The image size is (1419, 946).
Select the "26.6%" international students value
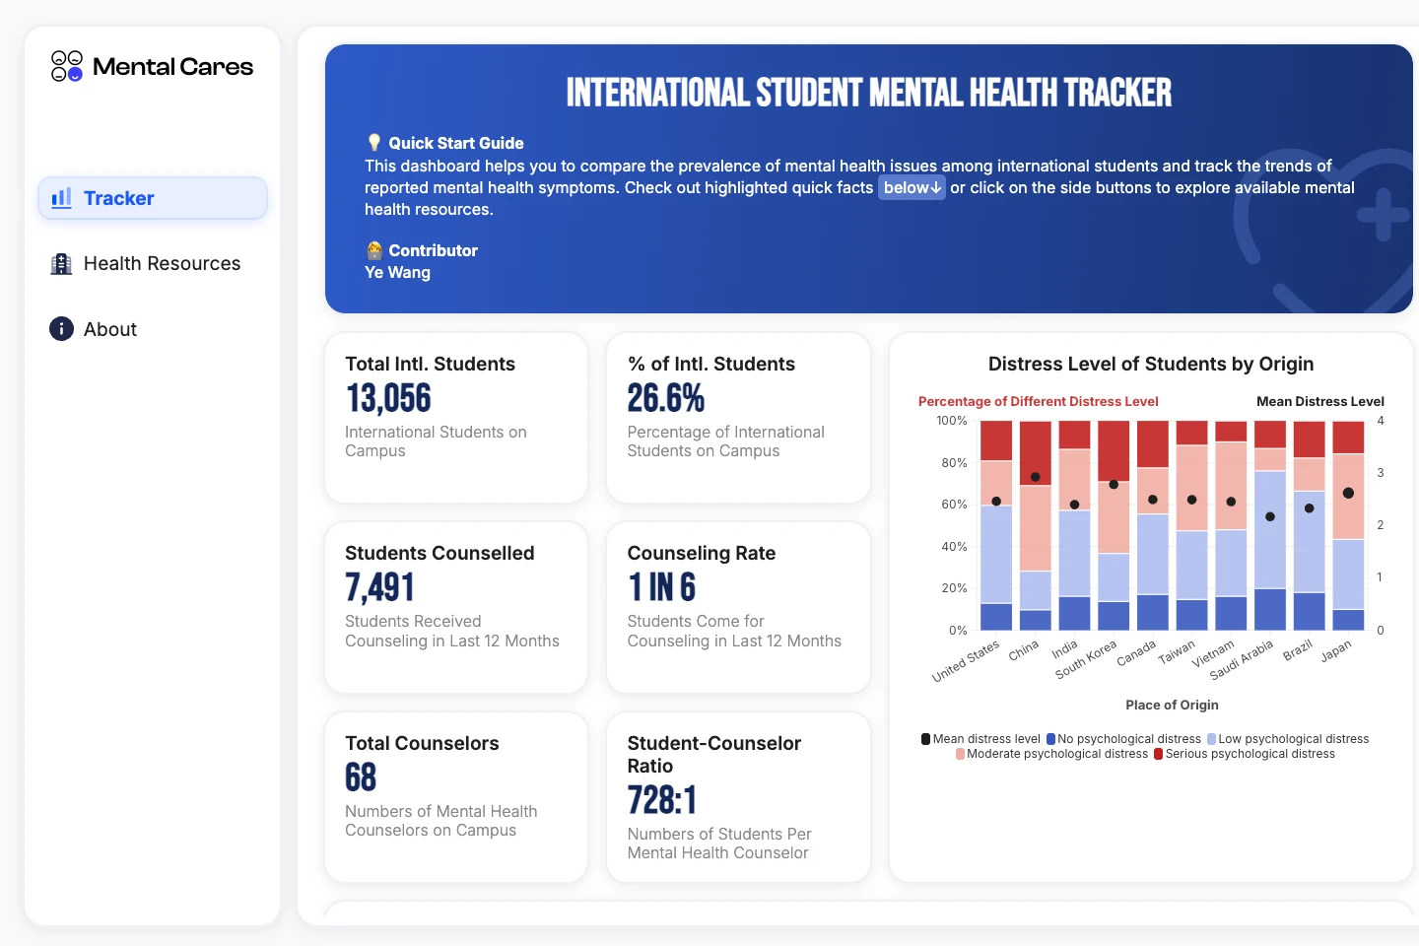pos(666,398)
